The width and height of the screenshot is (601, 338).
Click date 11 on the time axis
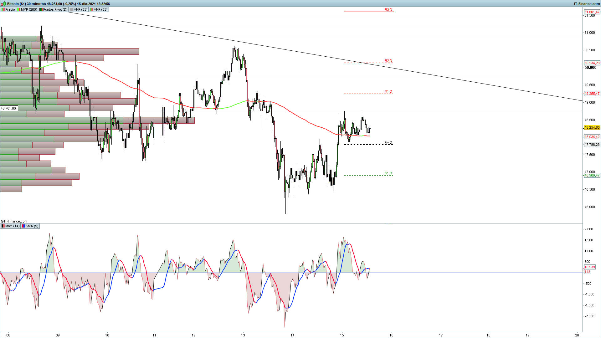[x=154, y=335]
